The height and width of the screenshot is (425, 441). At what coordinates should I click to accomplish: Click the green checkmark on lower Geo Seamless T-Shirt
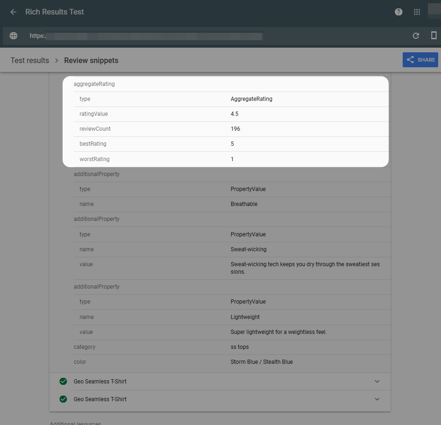point(63,399)
